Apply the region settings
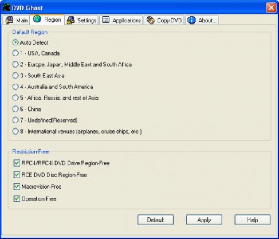This screenshot has height=239, width=279. click(x=204, y=220)
